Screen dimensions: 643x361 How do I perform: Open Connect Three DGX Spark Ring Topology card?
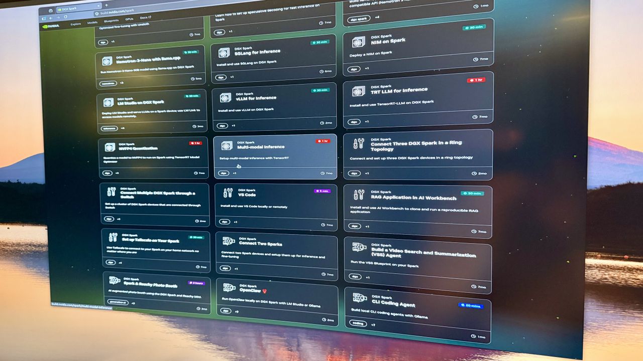418,154
